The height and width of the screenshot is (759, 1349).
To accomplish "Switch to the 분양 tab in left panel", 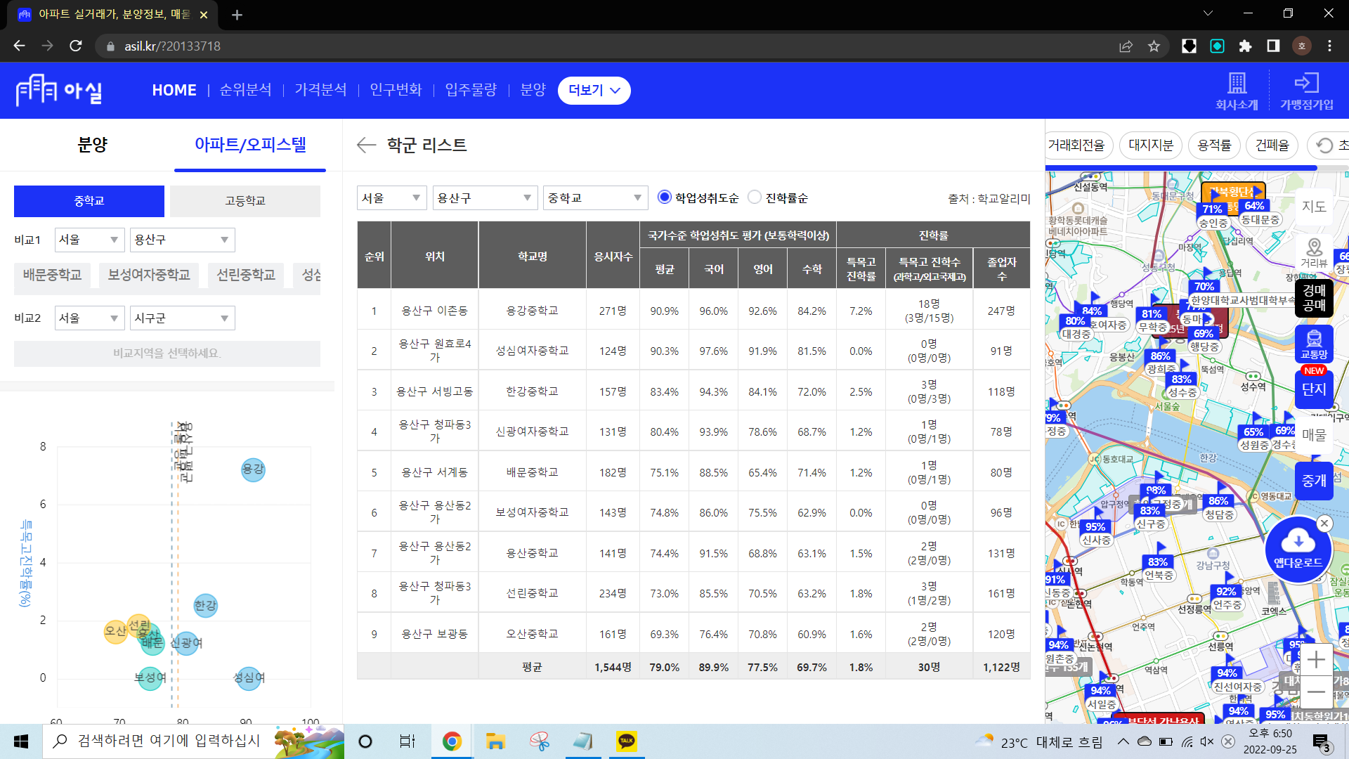I will coord(92,145).
